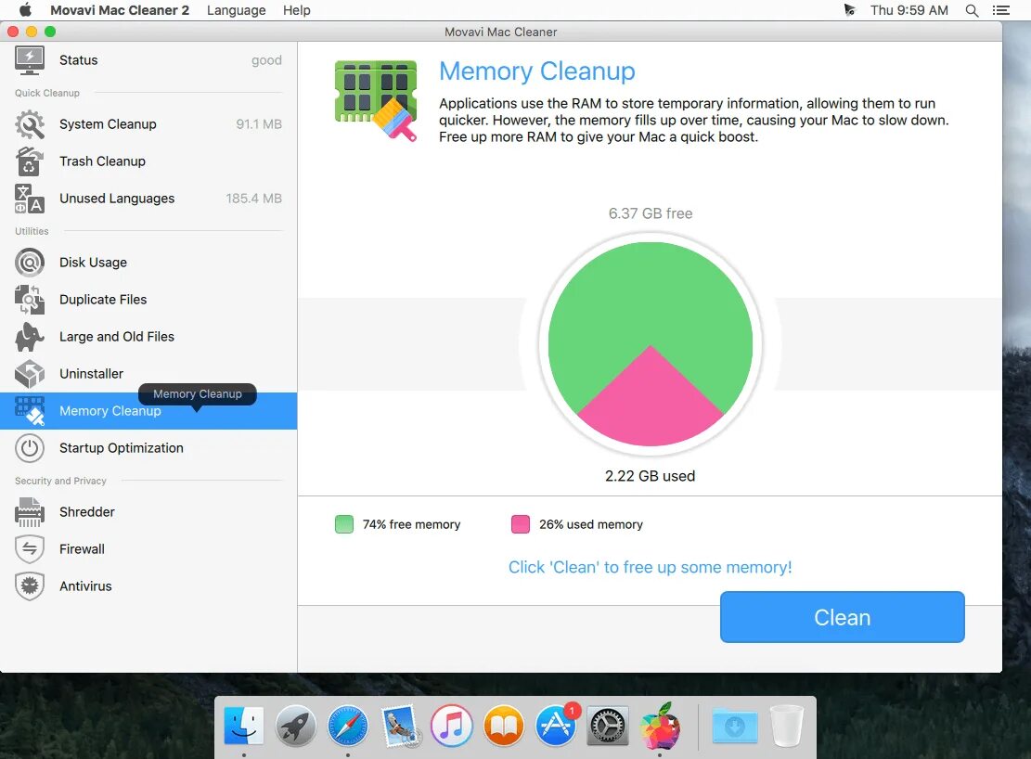The image size is (1031, 759).
Task: Click the 'Memory Cleanup' heading
Action: 537,71
